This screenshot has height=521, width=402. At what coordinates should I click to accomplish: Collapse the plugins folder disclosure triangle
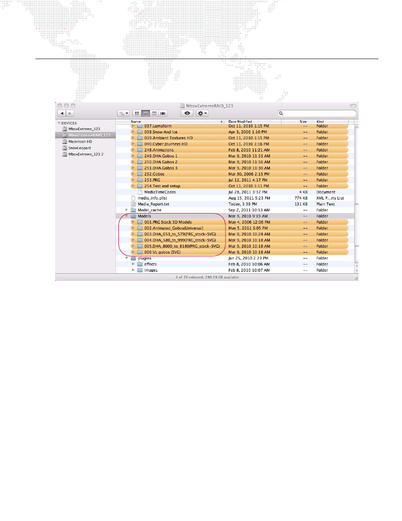point(126,258)
